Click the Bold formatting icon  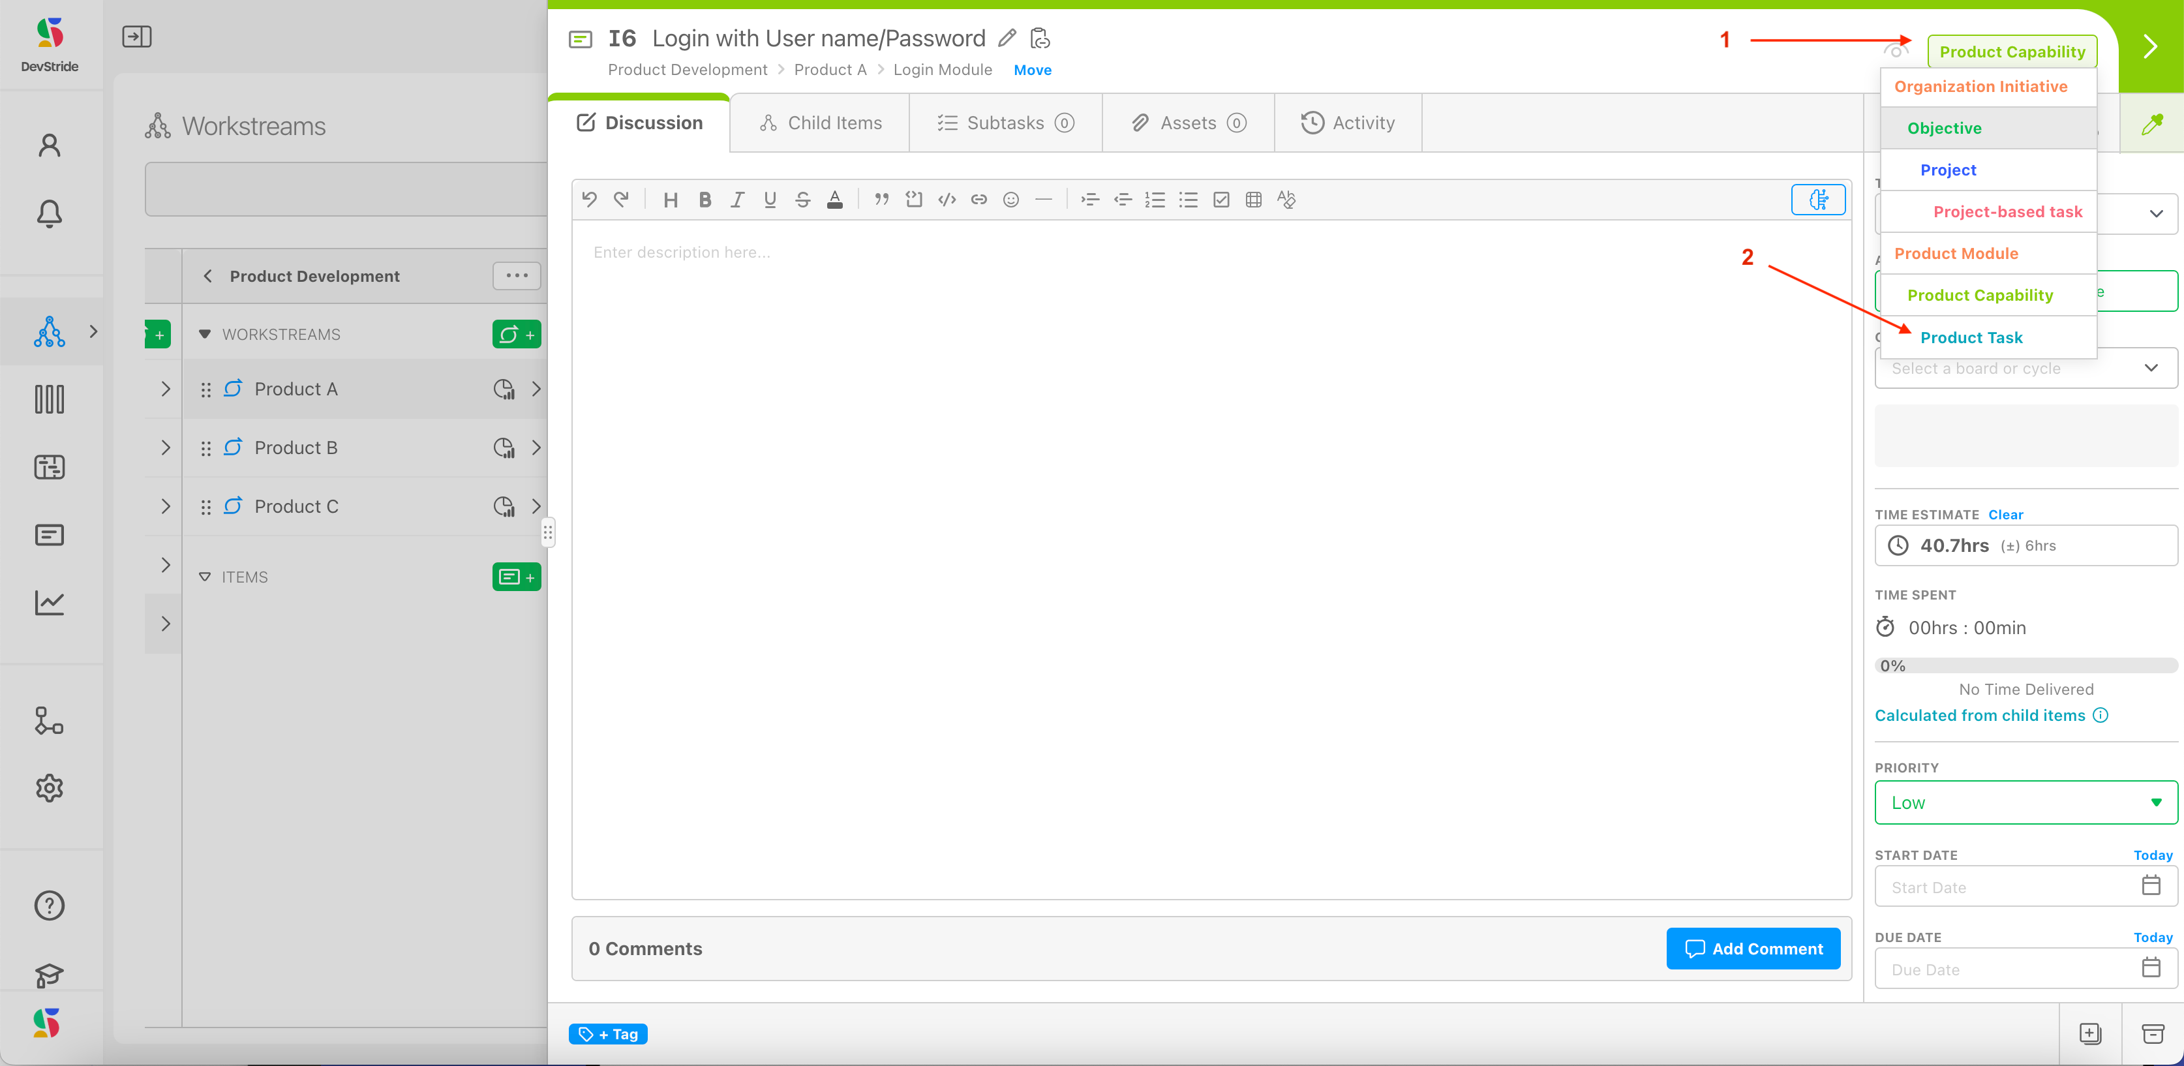[x=704, y=200]
